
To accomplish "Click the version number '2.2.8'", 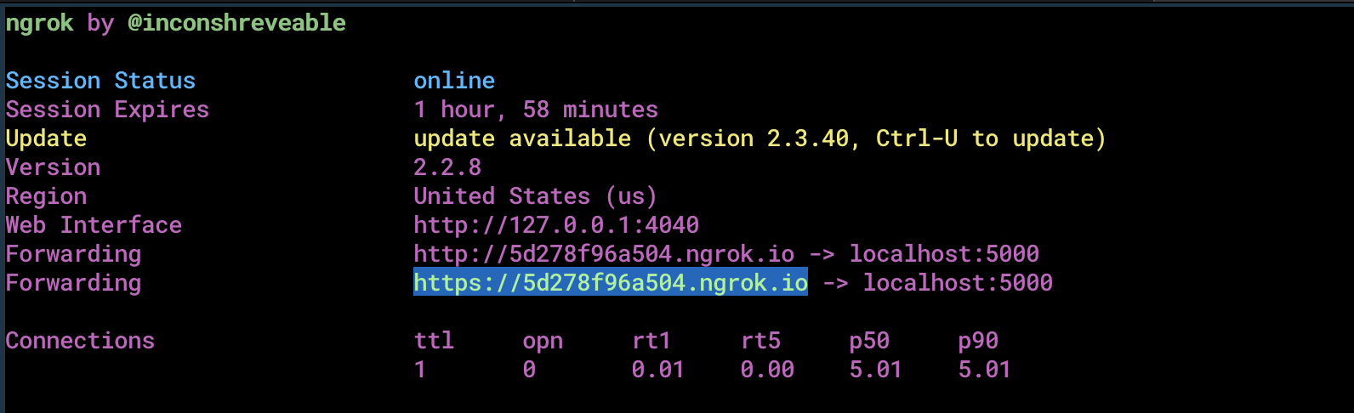I will click(447, 167).
